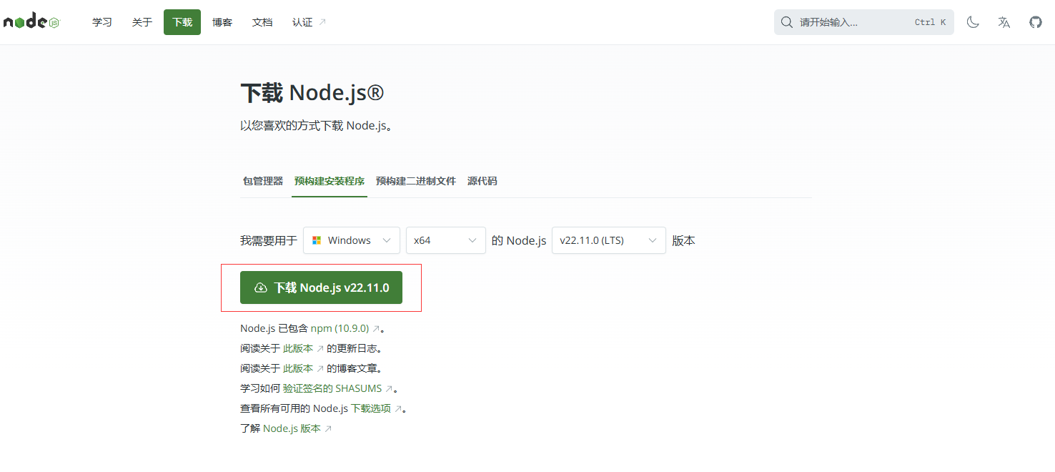The width and height of the screenshot is (1055, 472).
Task: Expand the x64 architecture dropdown
Action: pos(445,240)
